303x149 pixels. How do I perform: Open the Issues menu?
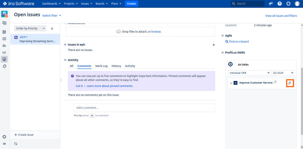[86, 4]
